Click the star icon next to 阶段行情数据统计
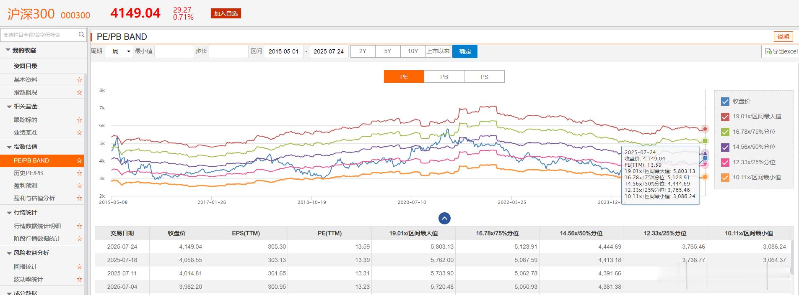Image resolution: width=799 pixels, height=295 pixels. [x=79, y=239]
